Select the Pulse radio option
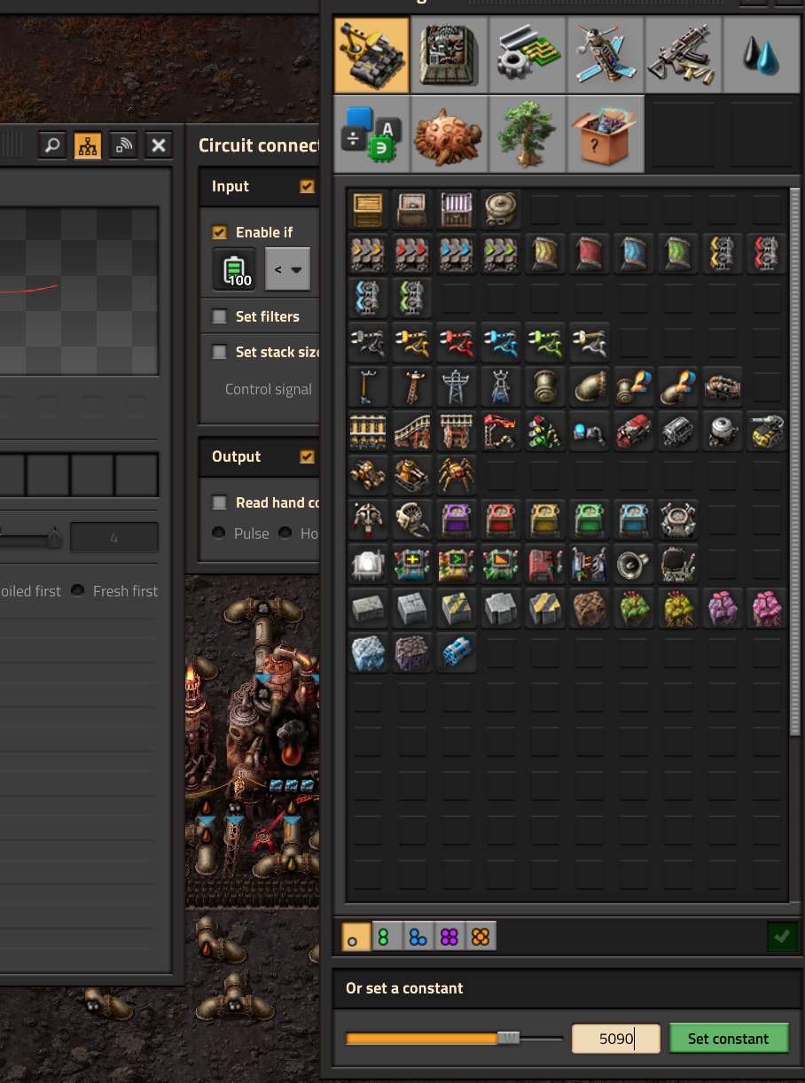This screenshot has height=1083, width=805. (218, 534)
